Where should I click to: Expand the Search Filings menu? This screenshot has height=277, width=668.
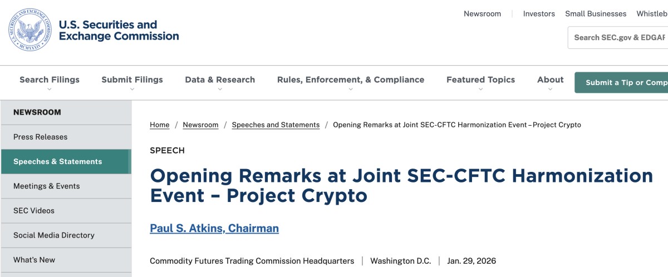pos(50,81)
